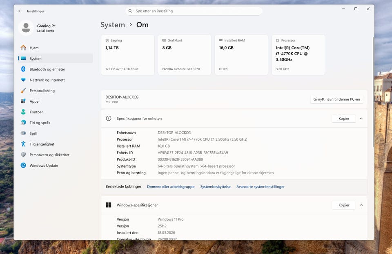The height and width of the screenshot is (254, 392).
Task: Open Hjem from the sidebar home icon
Action: (x=23, y=48)
